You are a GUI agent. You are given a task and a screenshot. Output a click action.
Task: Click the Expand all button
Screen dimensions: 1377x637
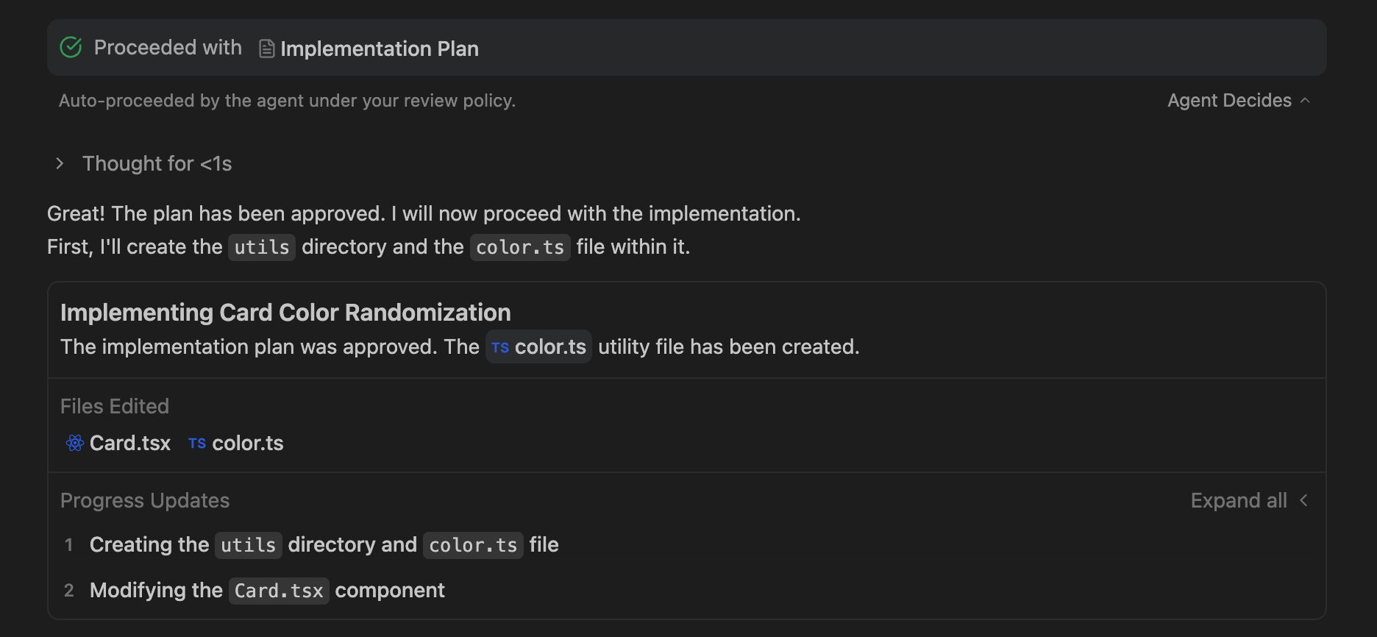pyautogui.click(x=1239, y=500)
